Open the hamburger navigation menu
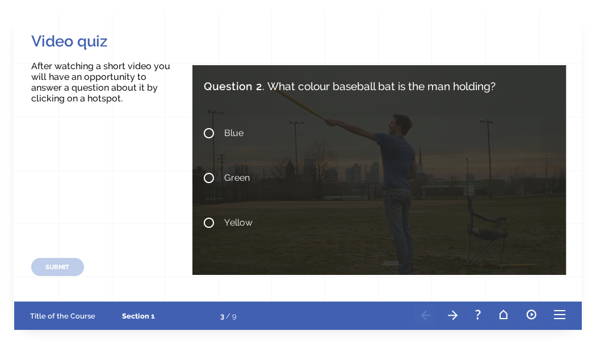This screenshot has width=596, height=352. [559, 315]
